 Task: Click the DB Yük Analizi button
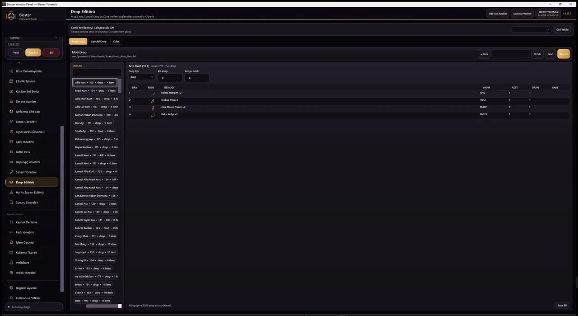point(498,14)
